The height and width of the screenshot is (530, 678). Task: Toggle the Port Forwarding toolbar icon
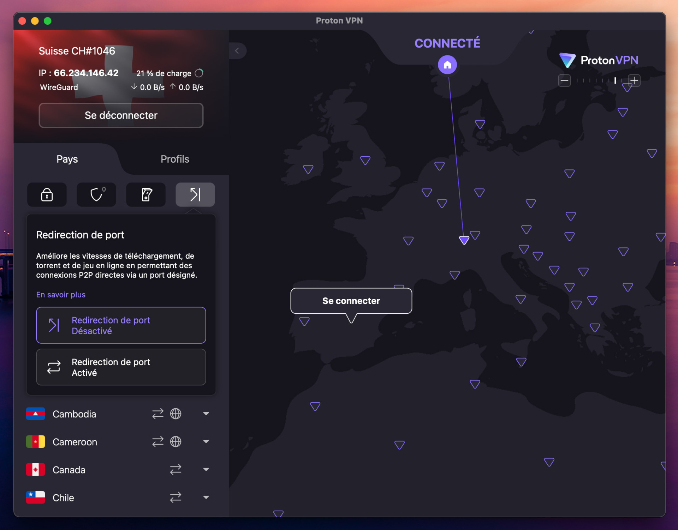tap(195, 194)
